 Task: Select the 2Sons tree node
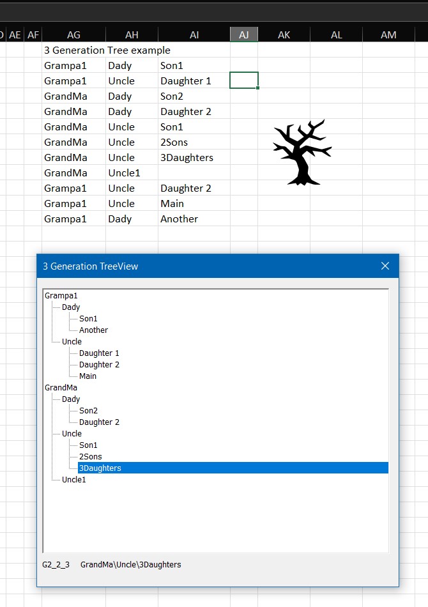point(91,457)
